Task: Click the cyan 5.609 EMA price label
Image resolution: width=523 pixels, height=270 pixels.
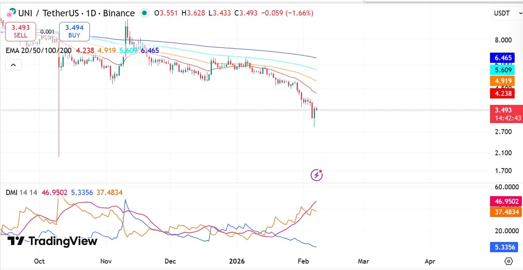Action: (x=503, y=70)
